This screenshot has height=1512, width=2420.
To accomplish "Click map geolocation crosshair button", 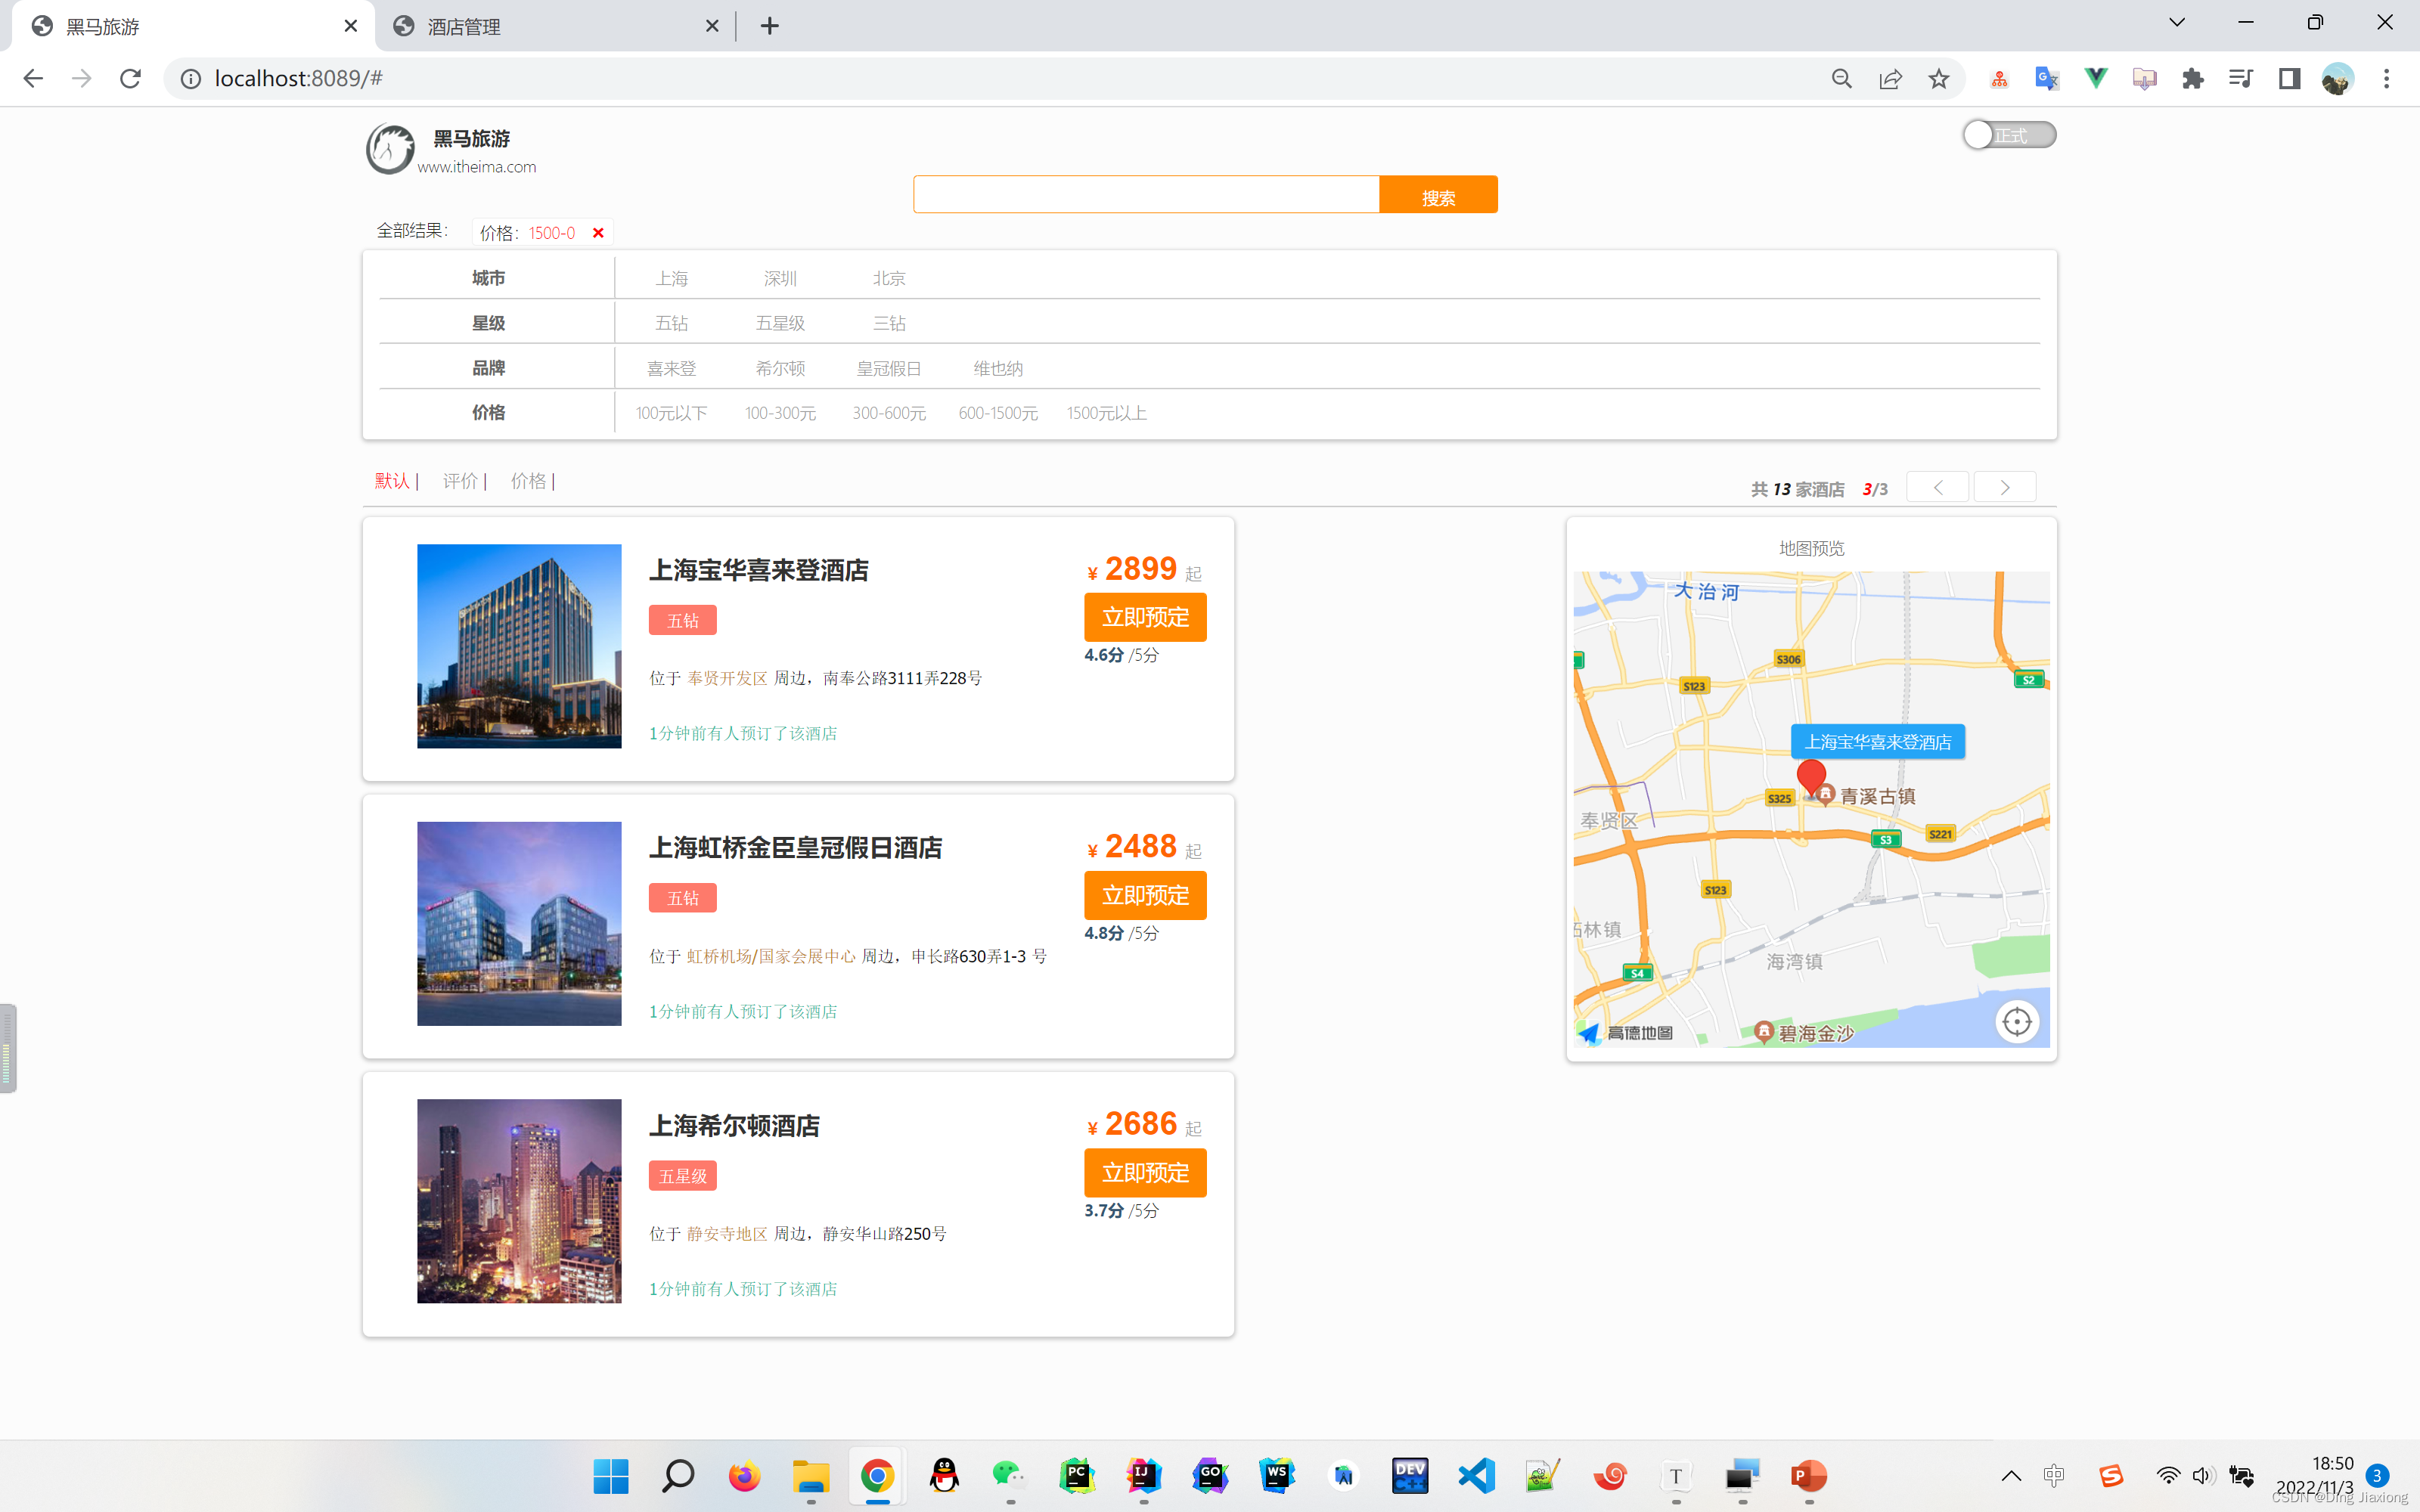I will (2017, 1022).
